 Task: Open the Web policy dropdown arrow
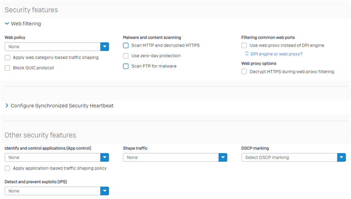(105, 46)
